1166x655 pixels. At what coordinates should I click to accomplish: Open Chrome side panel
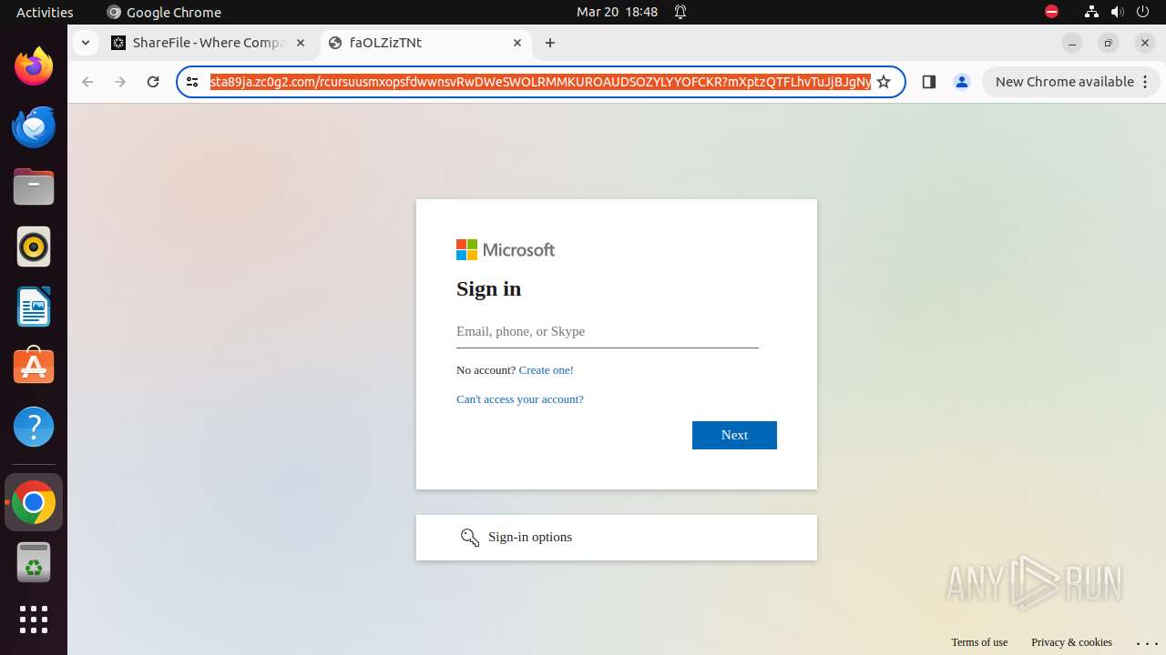click(929, 82)
